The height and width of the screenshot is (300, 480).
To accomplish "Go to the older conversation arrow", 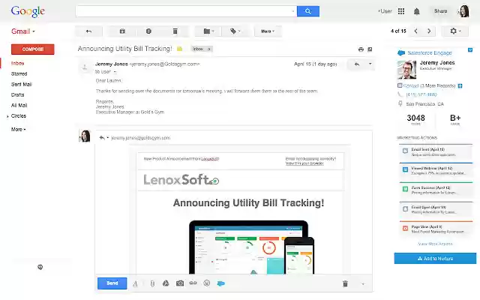I will pos(429,31).
